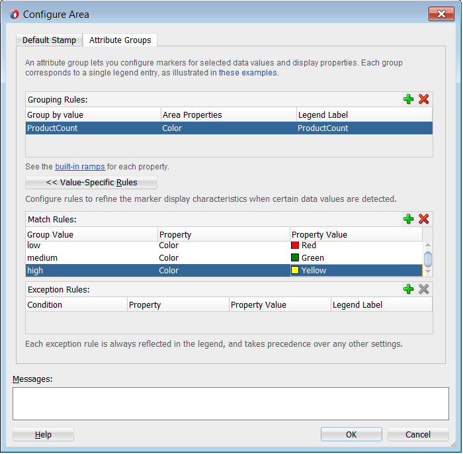Add a new Grouping Rule
This screenshot has height=454, width=463.
click(409, 99)
